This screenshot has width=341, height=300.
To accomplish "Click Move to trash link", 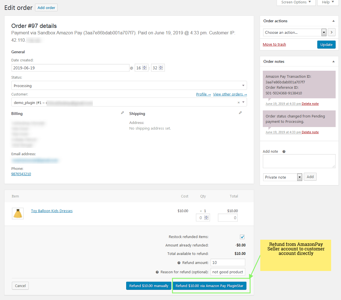I will 274,45.
